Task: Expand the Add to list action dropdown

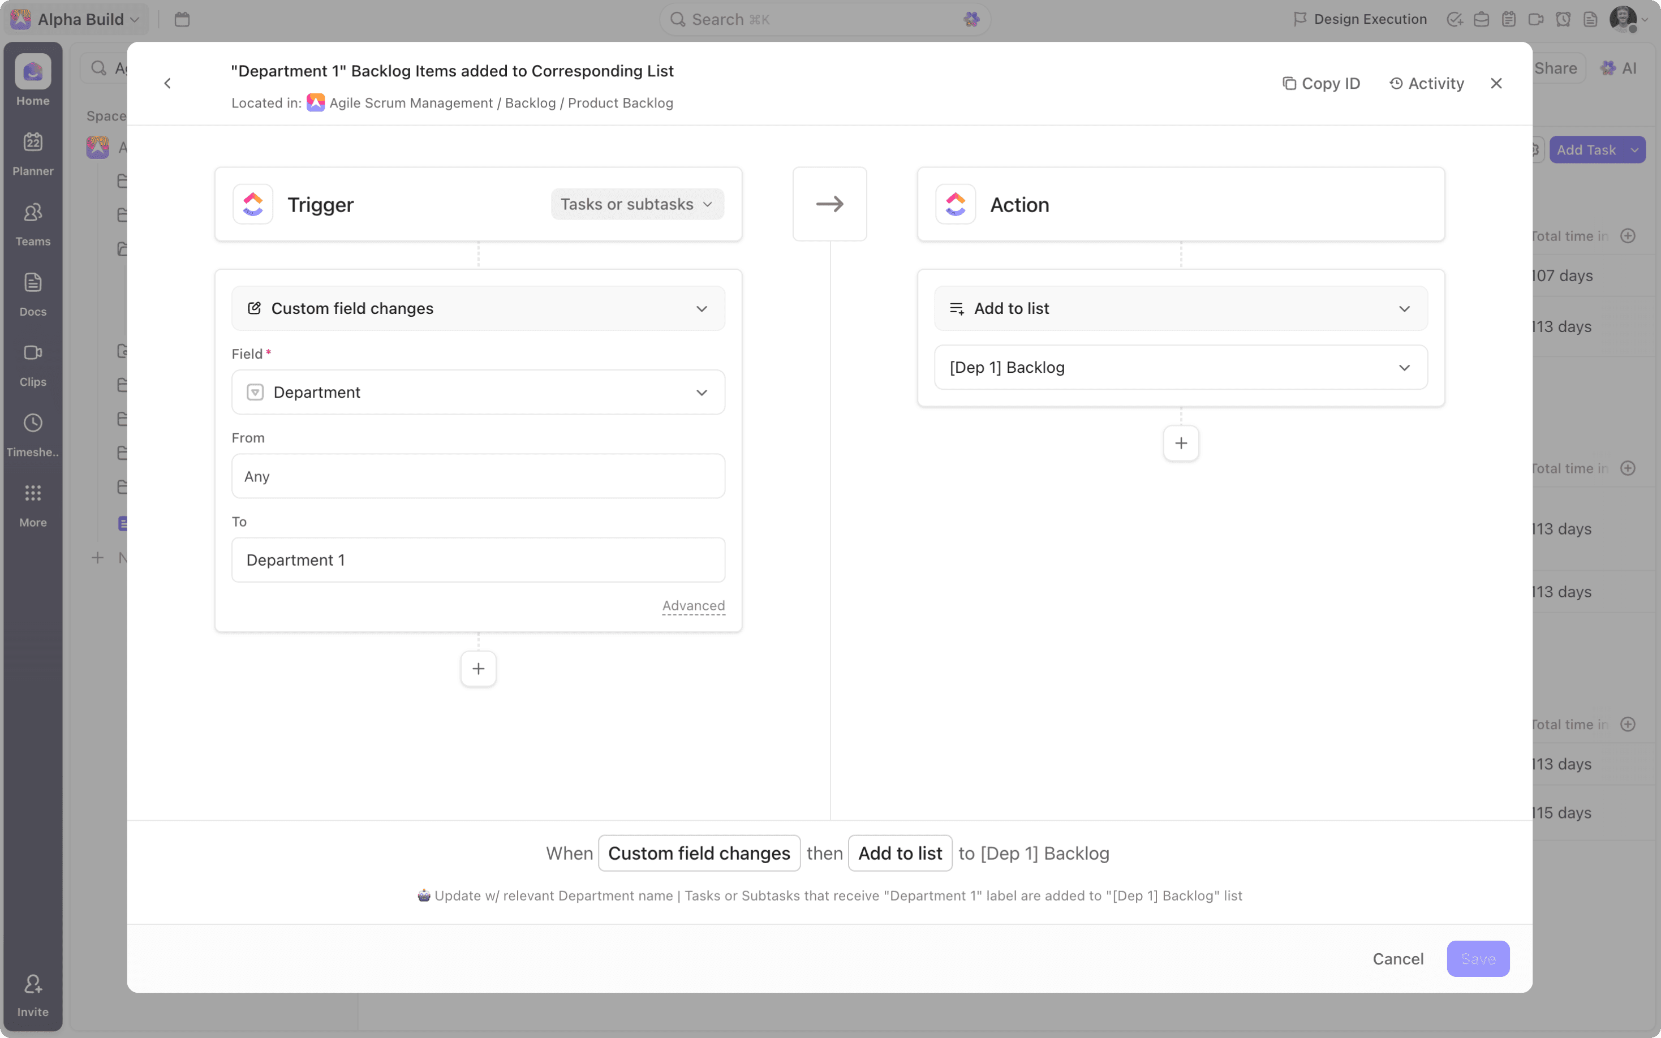Action: tap(1181, 308)
